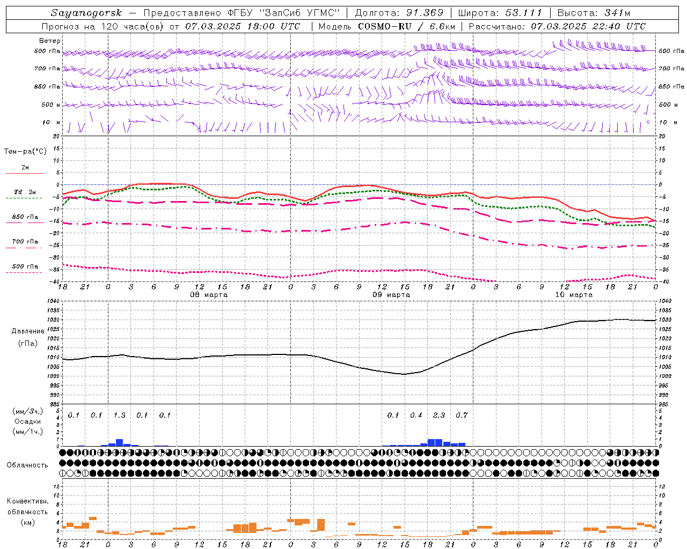
Task: Click the 0.7 precipitation amount value
Action: click(462, 415)
